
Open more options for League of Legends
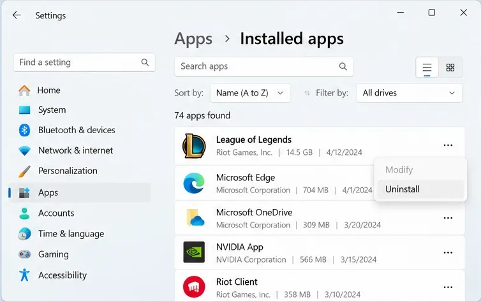click(x=448, y=145)
